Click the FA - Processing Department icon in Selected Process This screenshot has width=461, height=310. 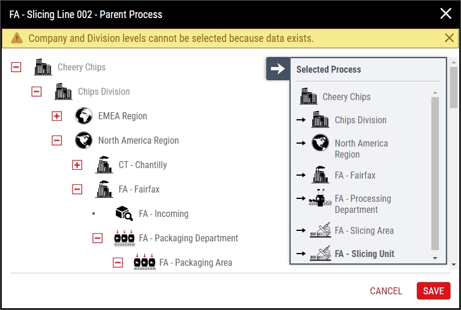320,198
